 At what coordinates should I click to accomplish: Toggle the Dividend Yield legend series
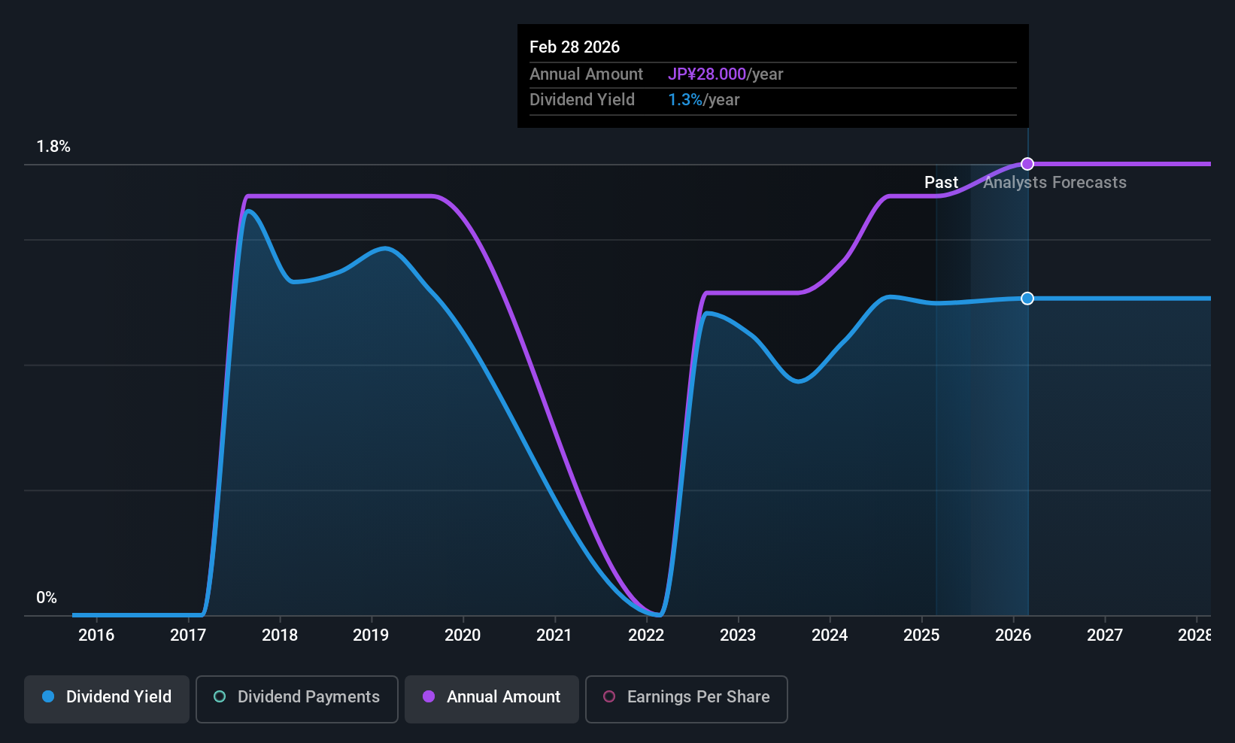coord(107,699)
